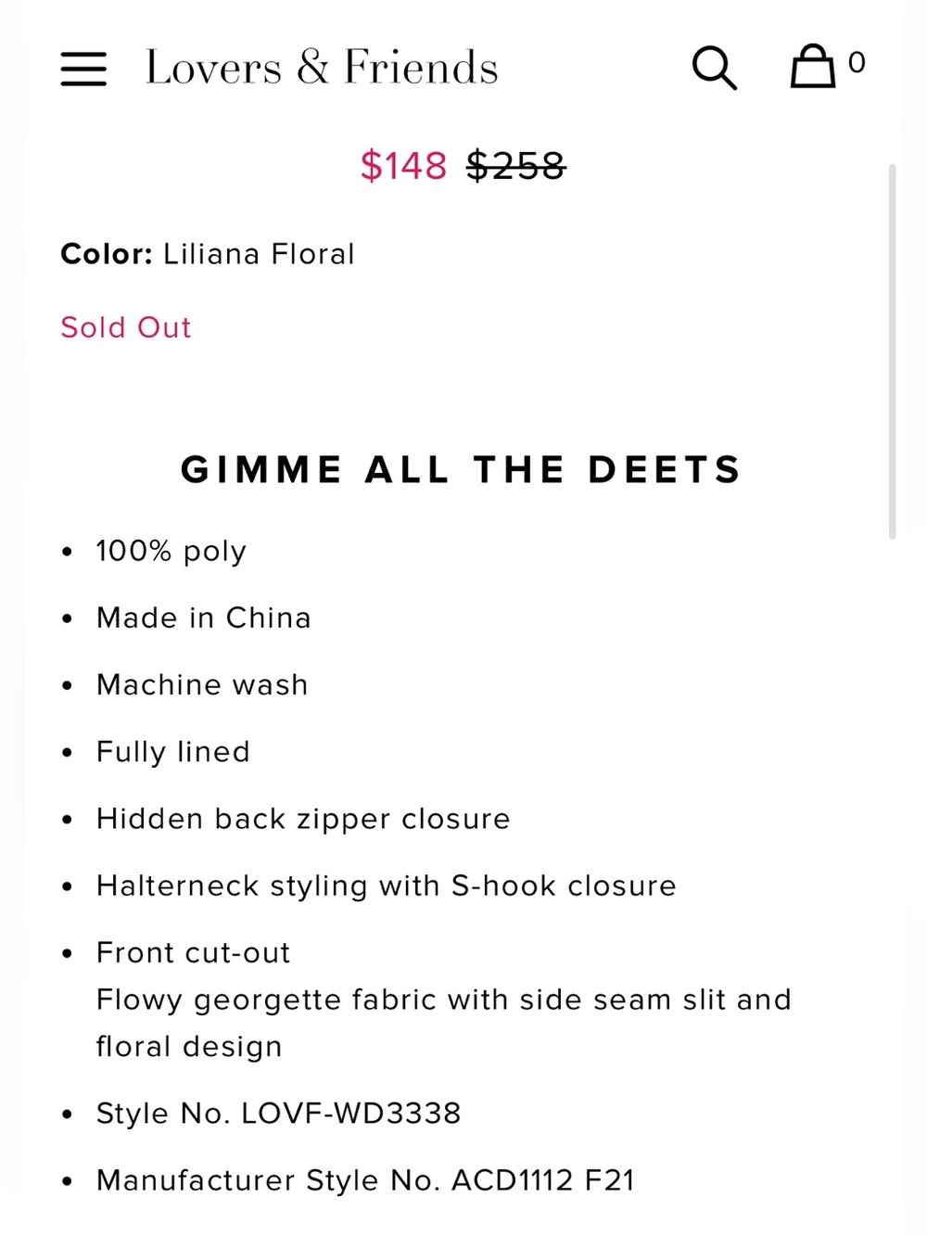The image size is (927, 1236).
Task: Click Manufacturer Style No. ACD1112 F21
Action: coord(366,1180)
